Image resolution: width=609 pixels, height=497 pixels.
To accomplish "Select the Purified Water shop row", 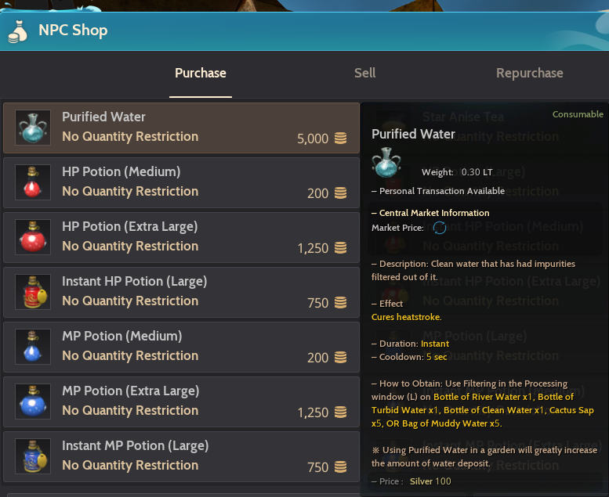I will 181,128.
